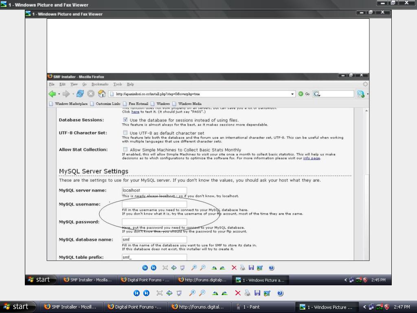Click red Delete X on pictured inner viewer toolbar

pos(234,268)
